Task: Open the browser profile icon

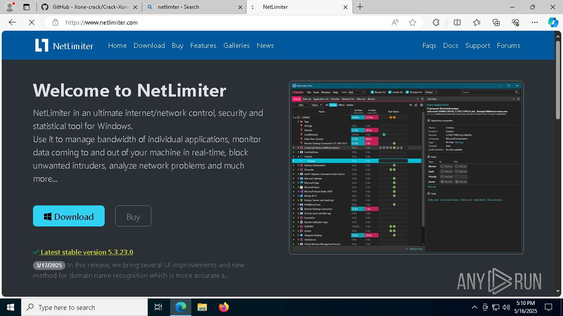Action: (x=9, y=7)
